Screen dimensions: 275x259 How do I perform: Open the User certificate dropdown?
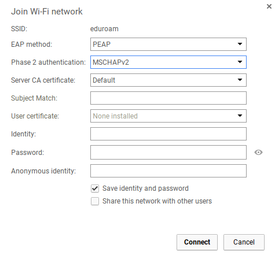point(168,116)
